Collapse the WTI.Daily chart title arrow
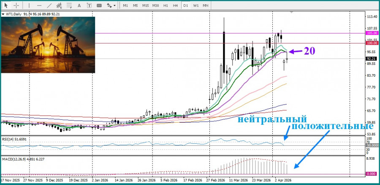 [3, 14]
